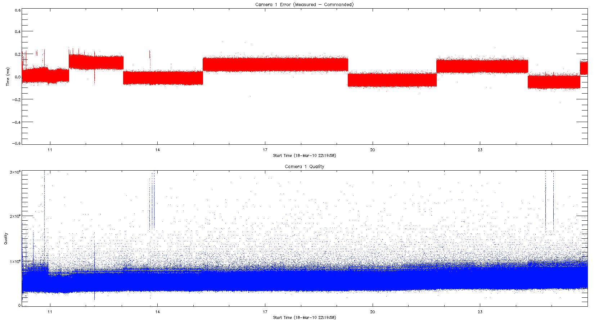This screenshot has height=324, width=594.
Task: Click the −0.4 y-axis tick on error plot
Action: [x=17, y=122]
